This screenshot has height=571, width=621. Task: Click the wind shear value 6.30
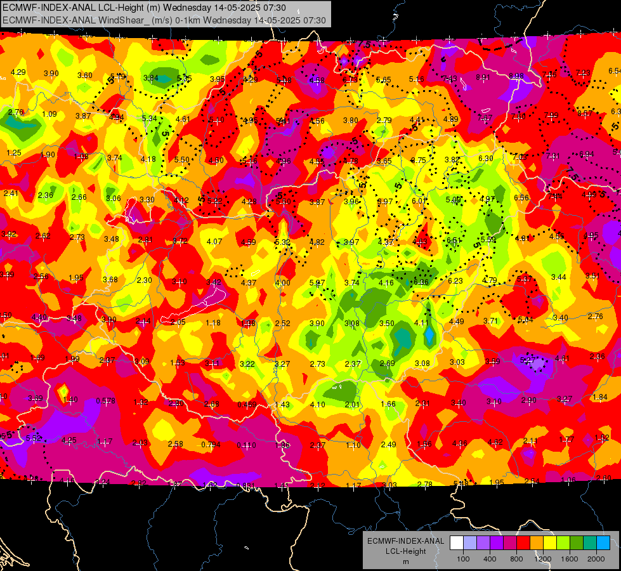pyautogui.click(x=485, y=159)
